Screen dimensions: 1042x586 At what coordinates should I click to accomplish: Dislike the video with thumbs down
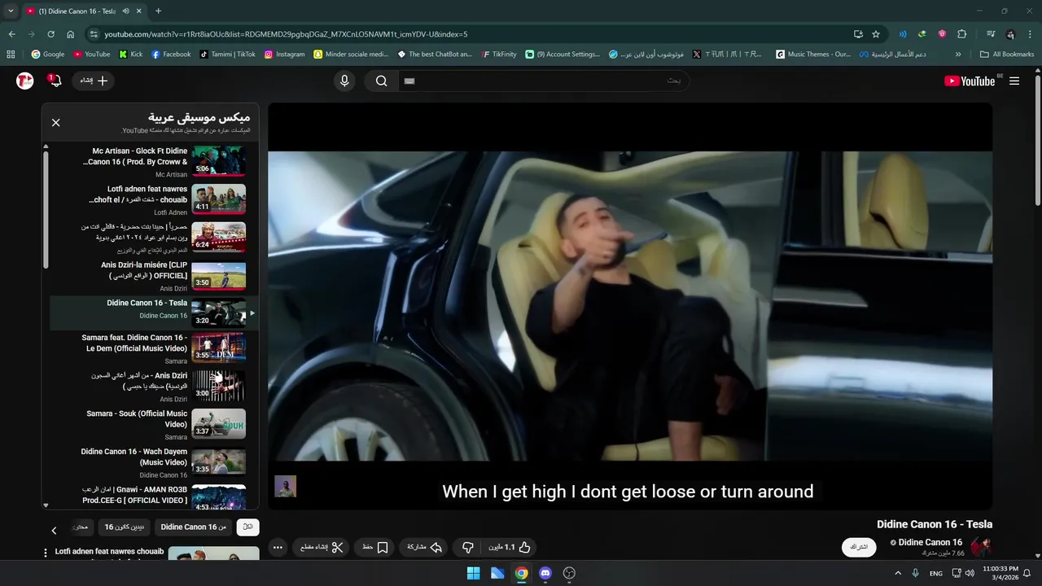pos(467,548)
